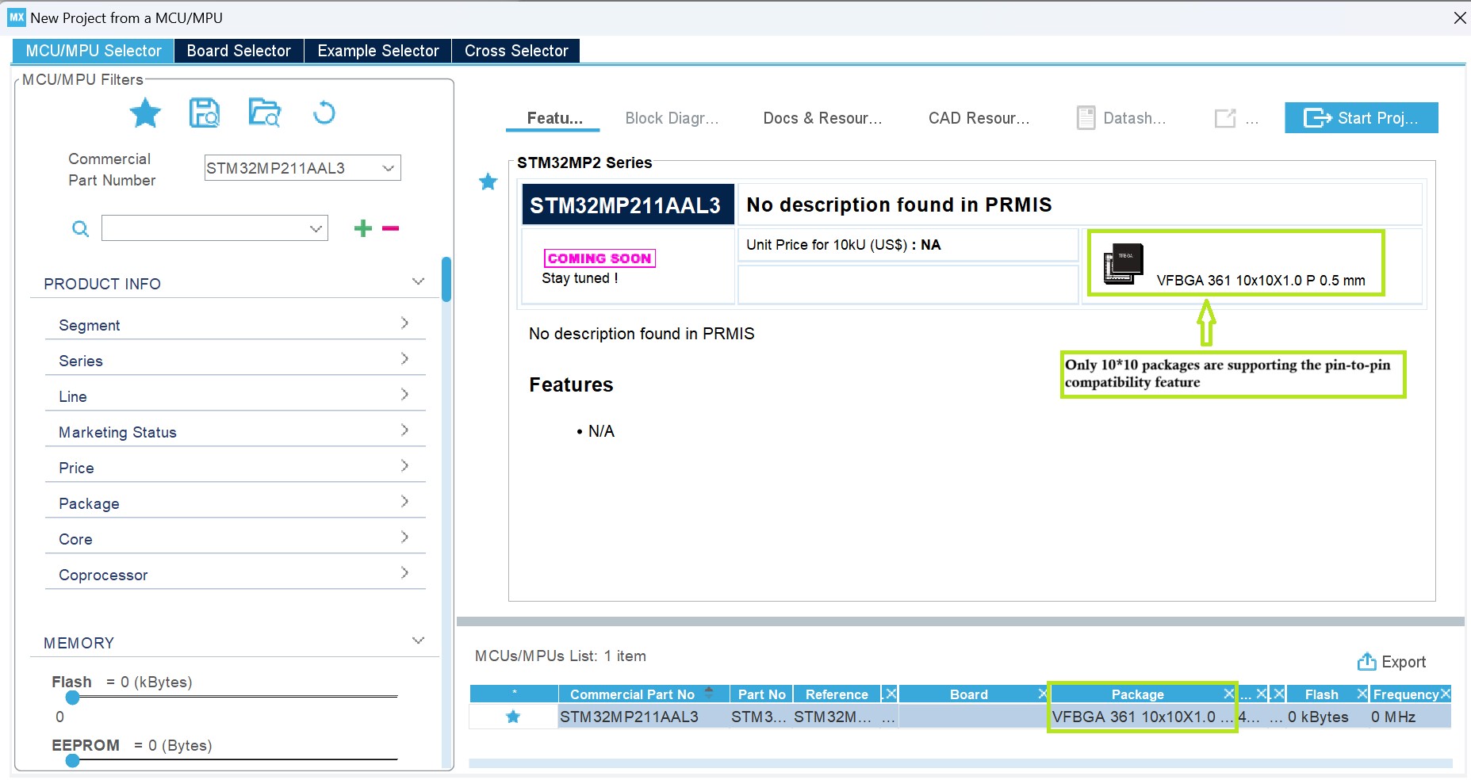Remove the Package column using its X icon
Screen dimensions: 1471x780
tap(1228, 694)
